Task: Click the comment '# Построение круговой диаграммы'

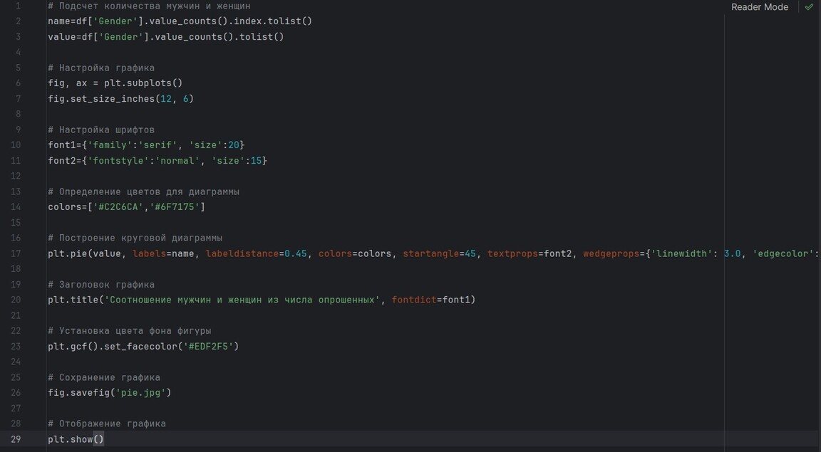Action: pyautogui.click(x=135, y=238)
